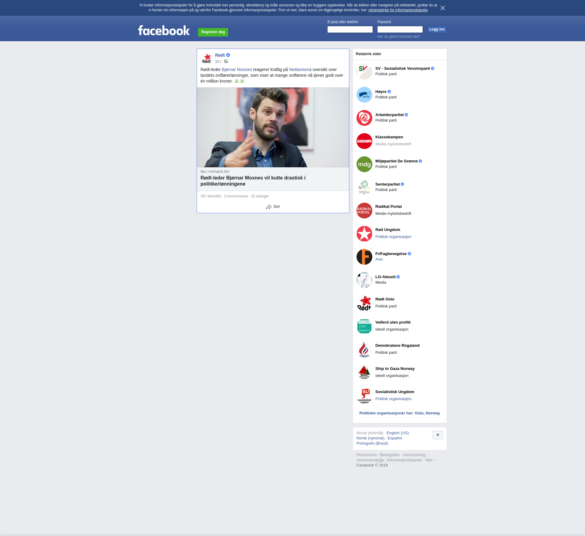The image size is (585, 536).
Task: Click the public globe icon on post
Action: coord(226,62)
